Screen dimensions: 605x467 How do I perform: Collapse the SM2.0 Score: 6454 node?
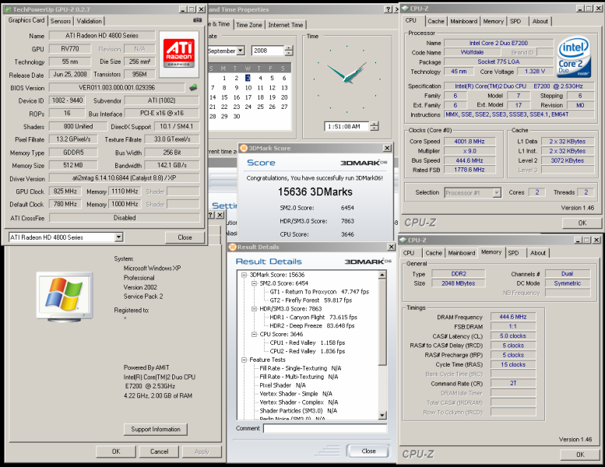(254, 283)
